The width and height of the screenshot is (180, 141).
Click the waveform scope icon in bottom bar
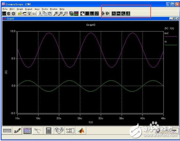pyautogui.click(x=27, y=130)
